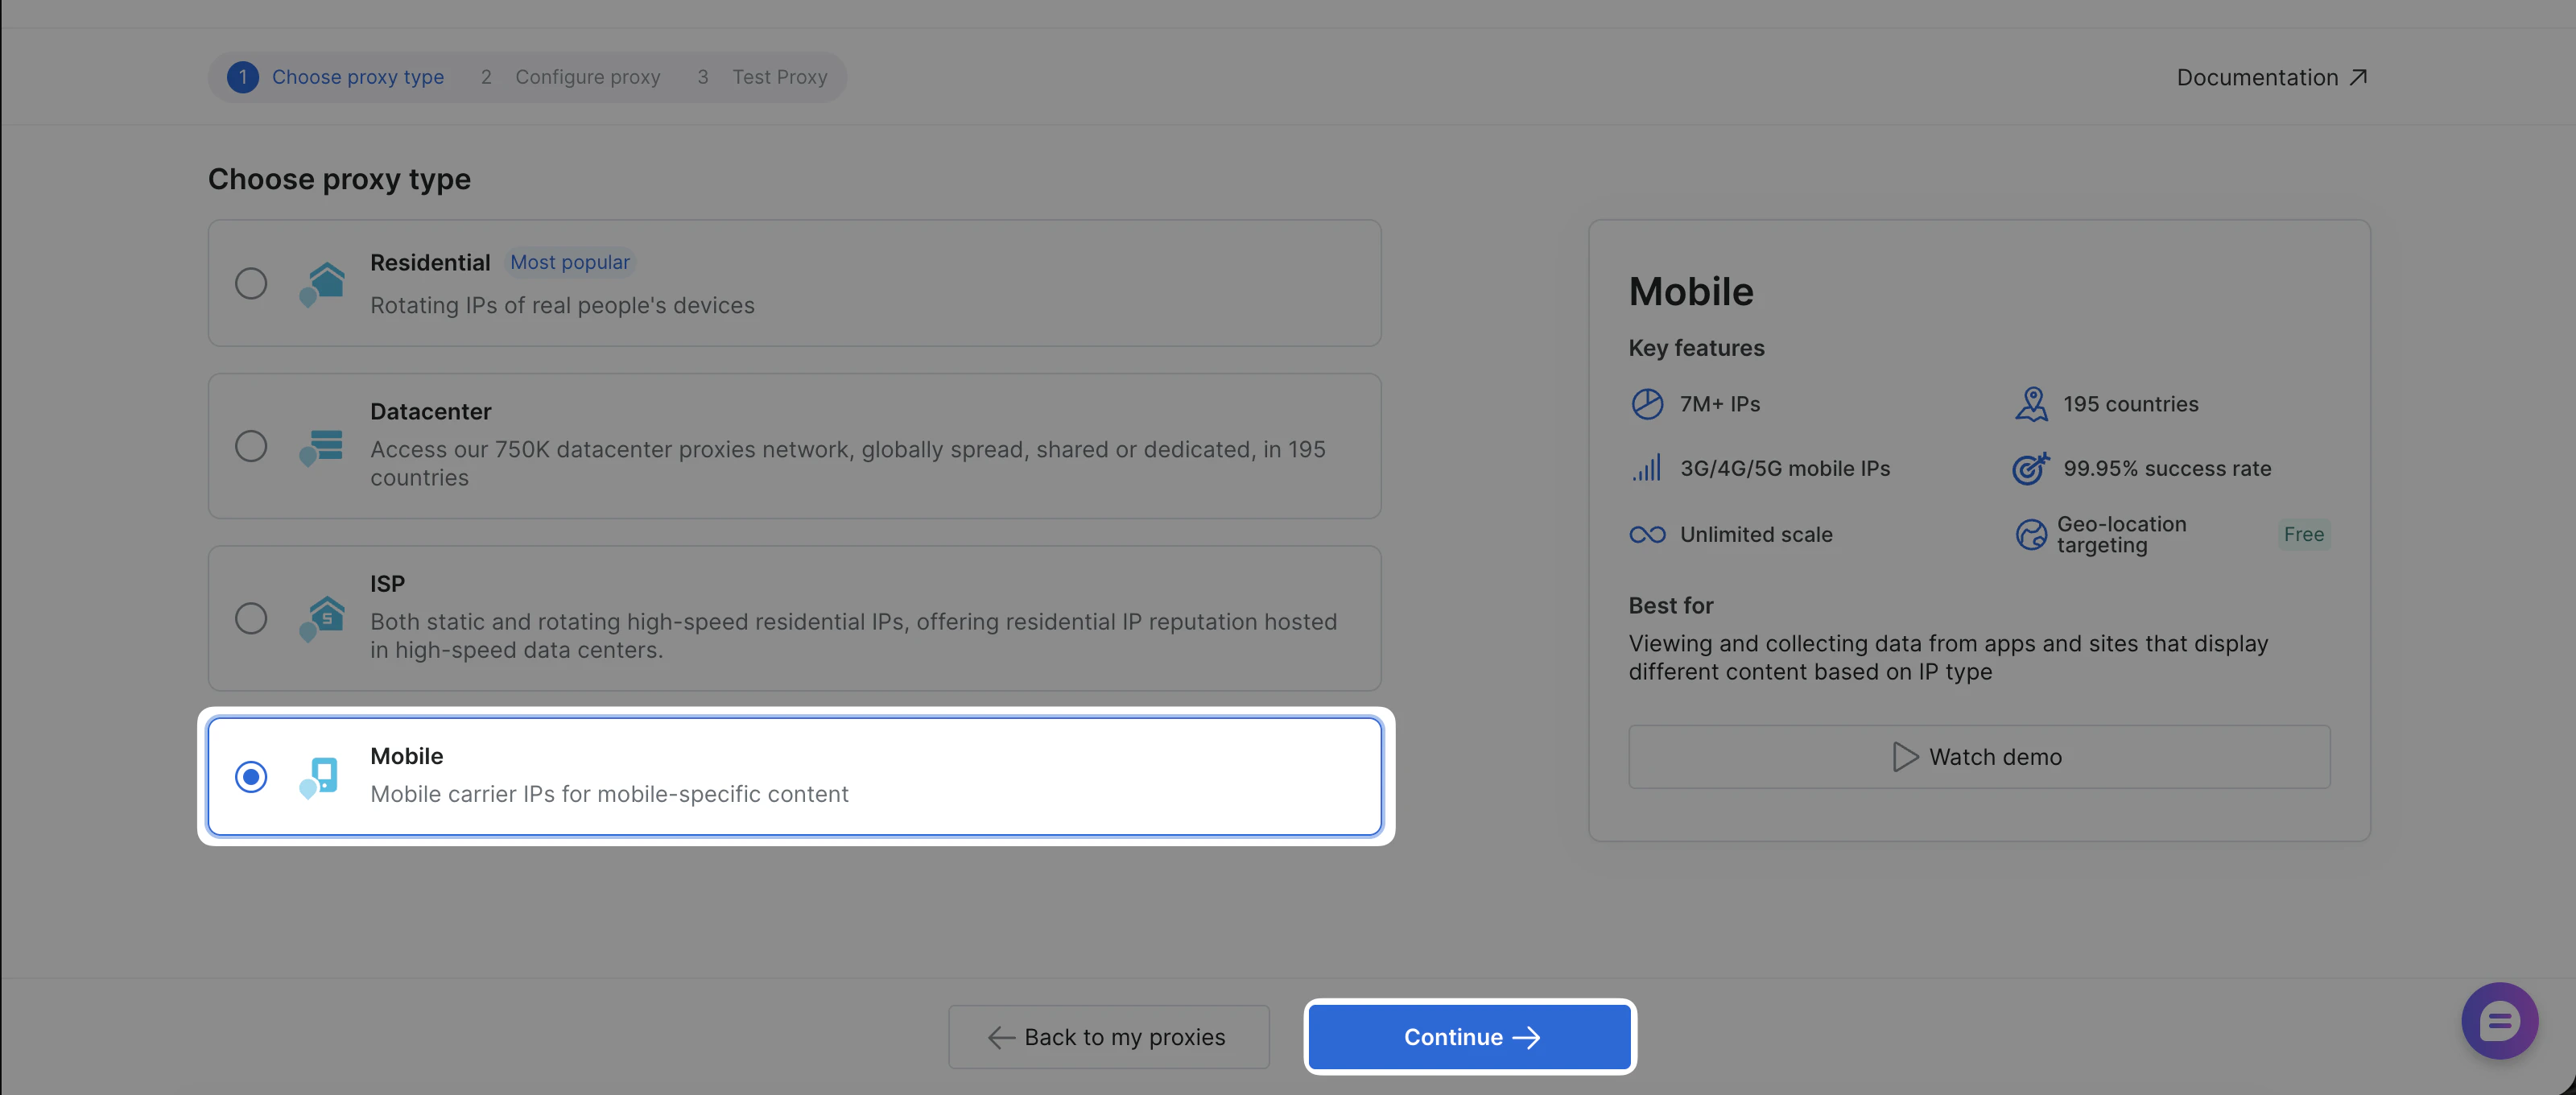This screenshot has width=2576, height=1095.
Task: Select the Residential proxy radio button
Action: pyautogui.click(x=251, y=283)
